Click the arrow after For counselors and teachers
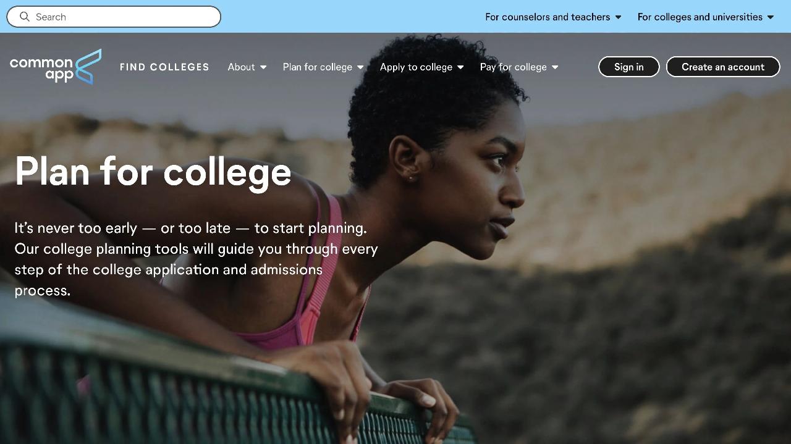 click(618, 17)
